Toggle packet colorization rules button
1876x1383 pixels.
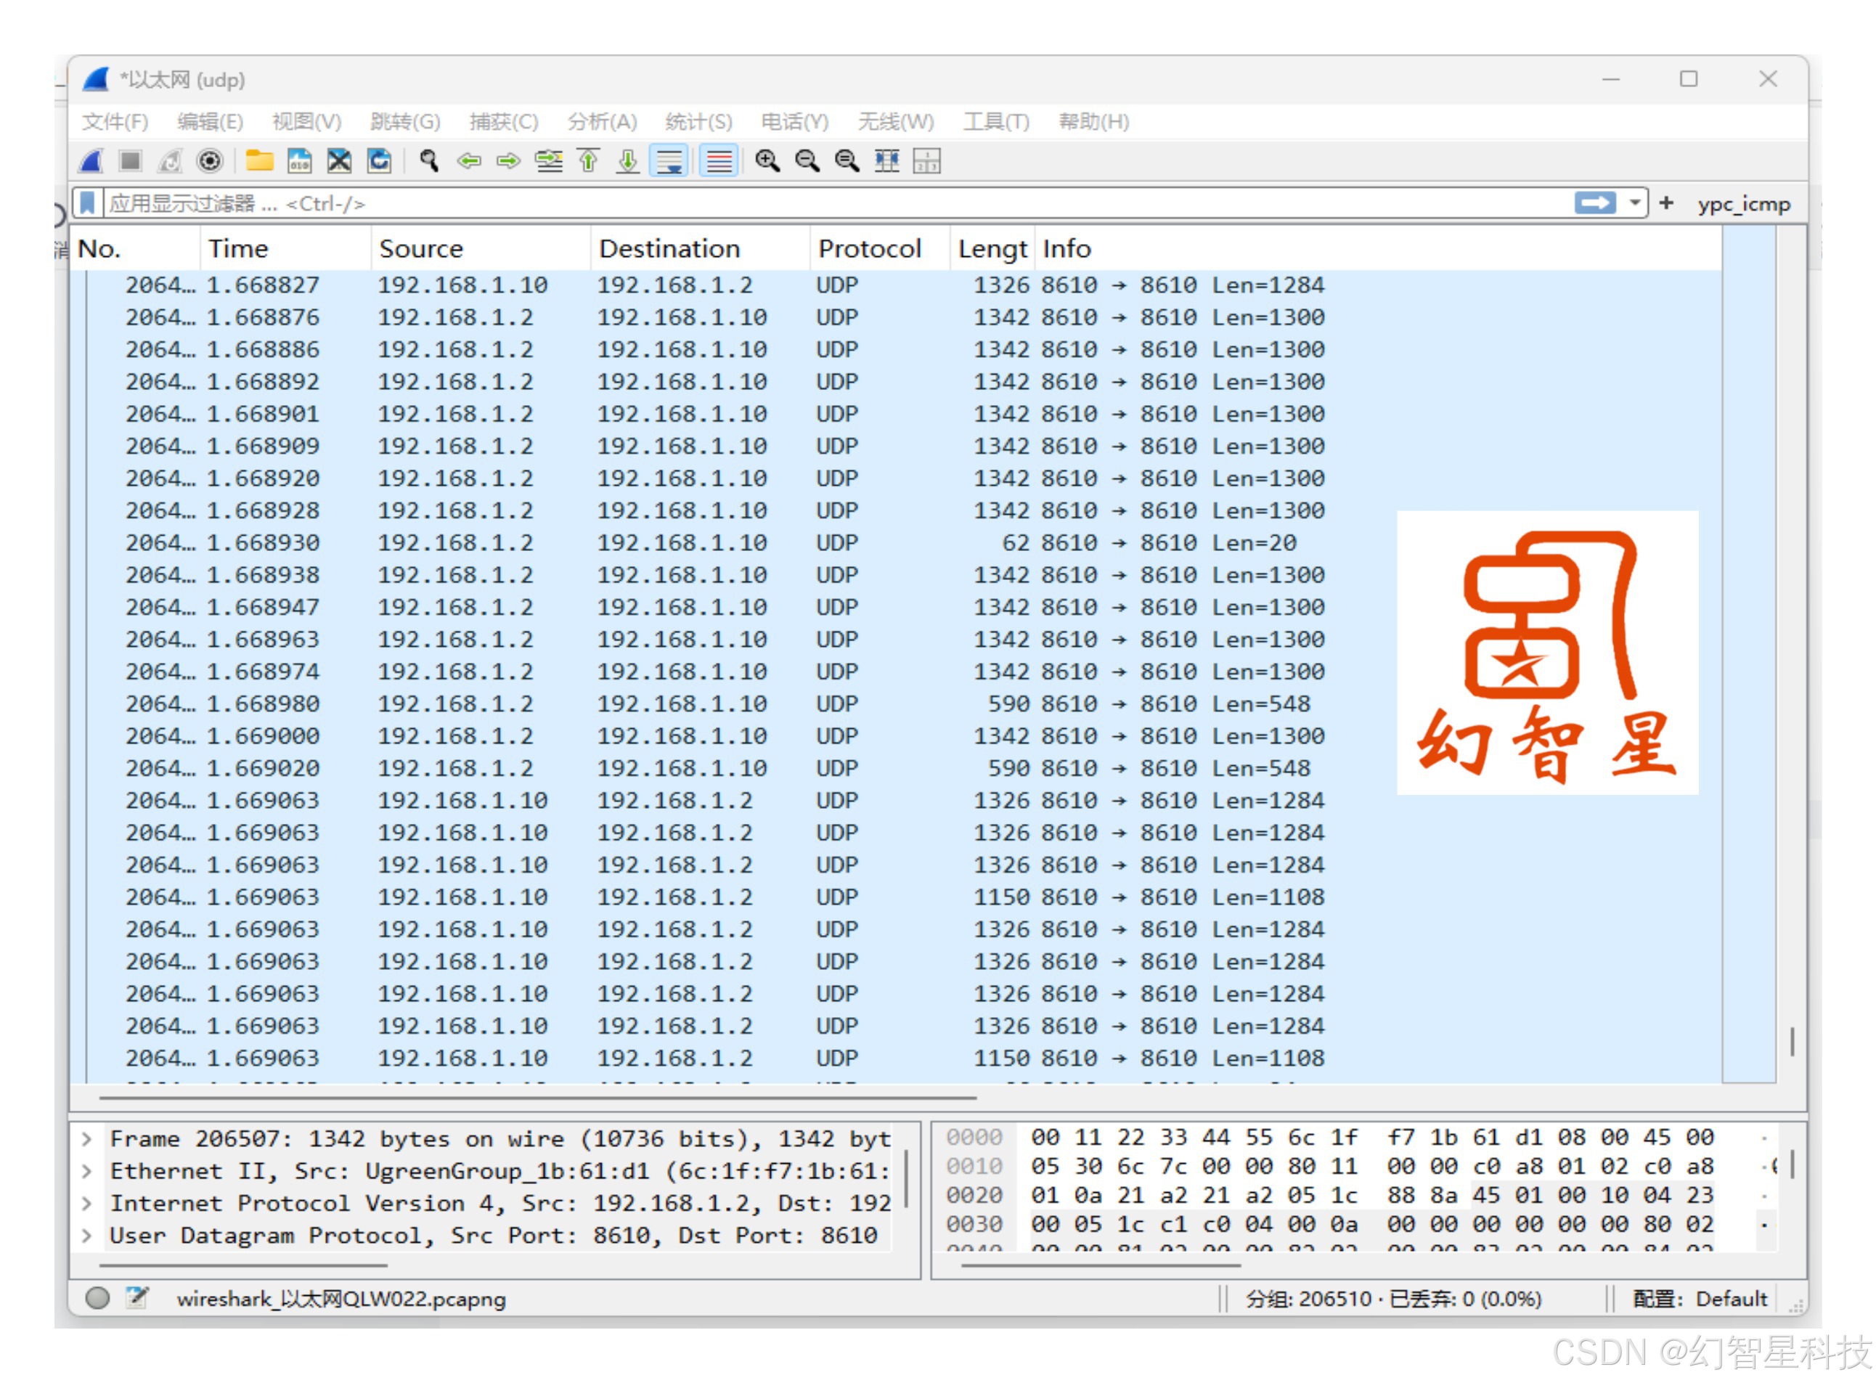tap(718, 160)
